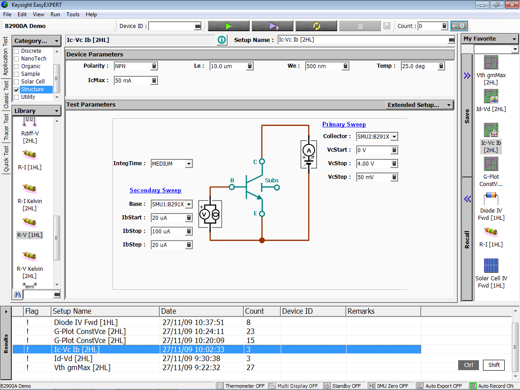Click the save data floppy disk icon

[x=387, y=26]
